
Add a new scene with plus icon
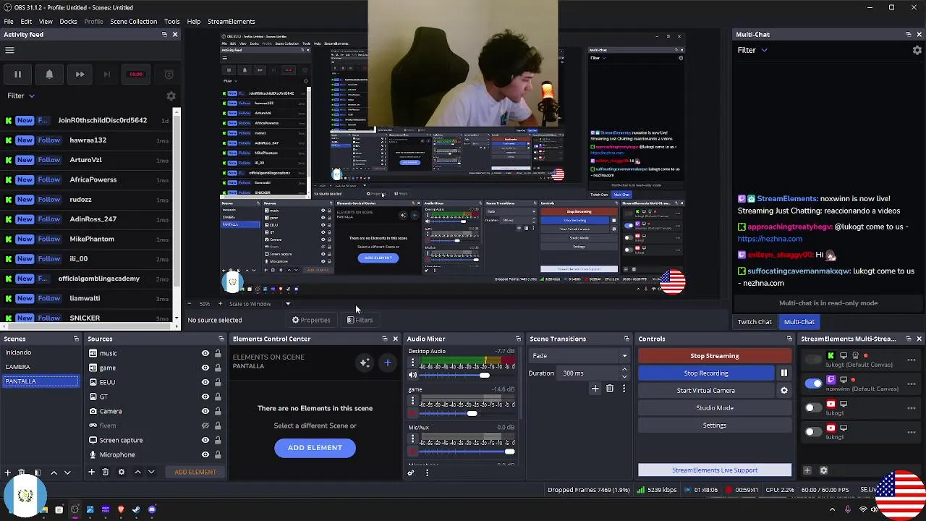(x=7, y=472)
